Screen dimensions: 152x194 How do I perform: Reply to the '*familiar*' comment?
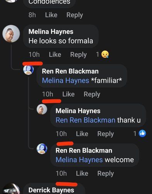(x=92, y=94)
